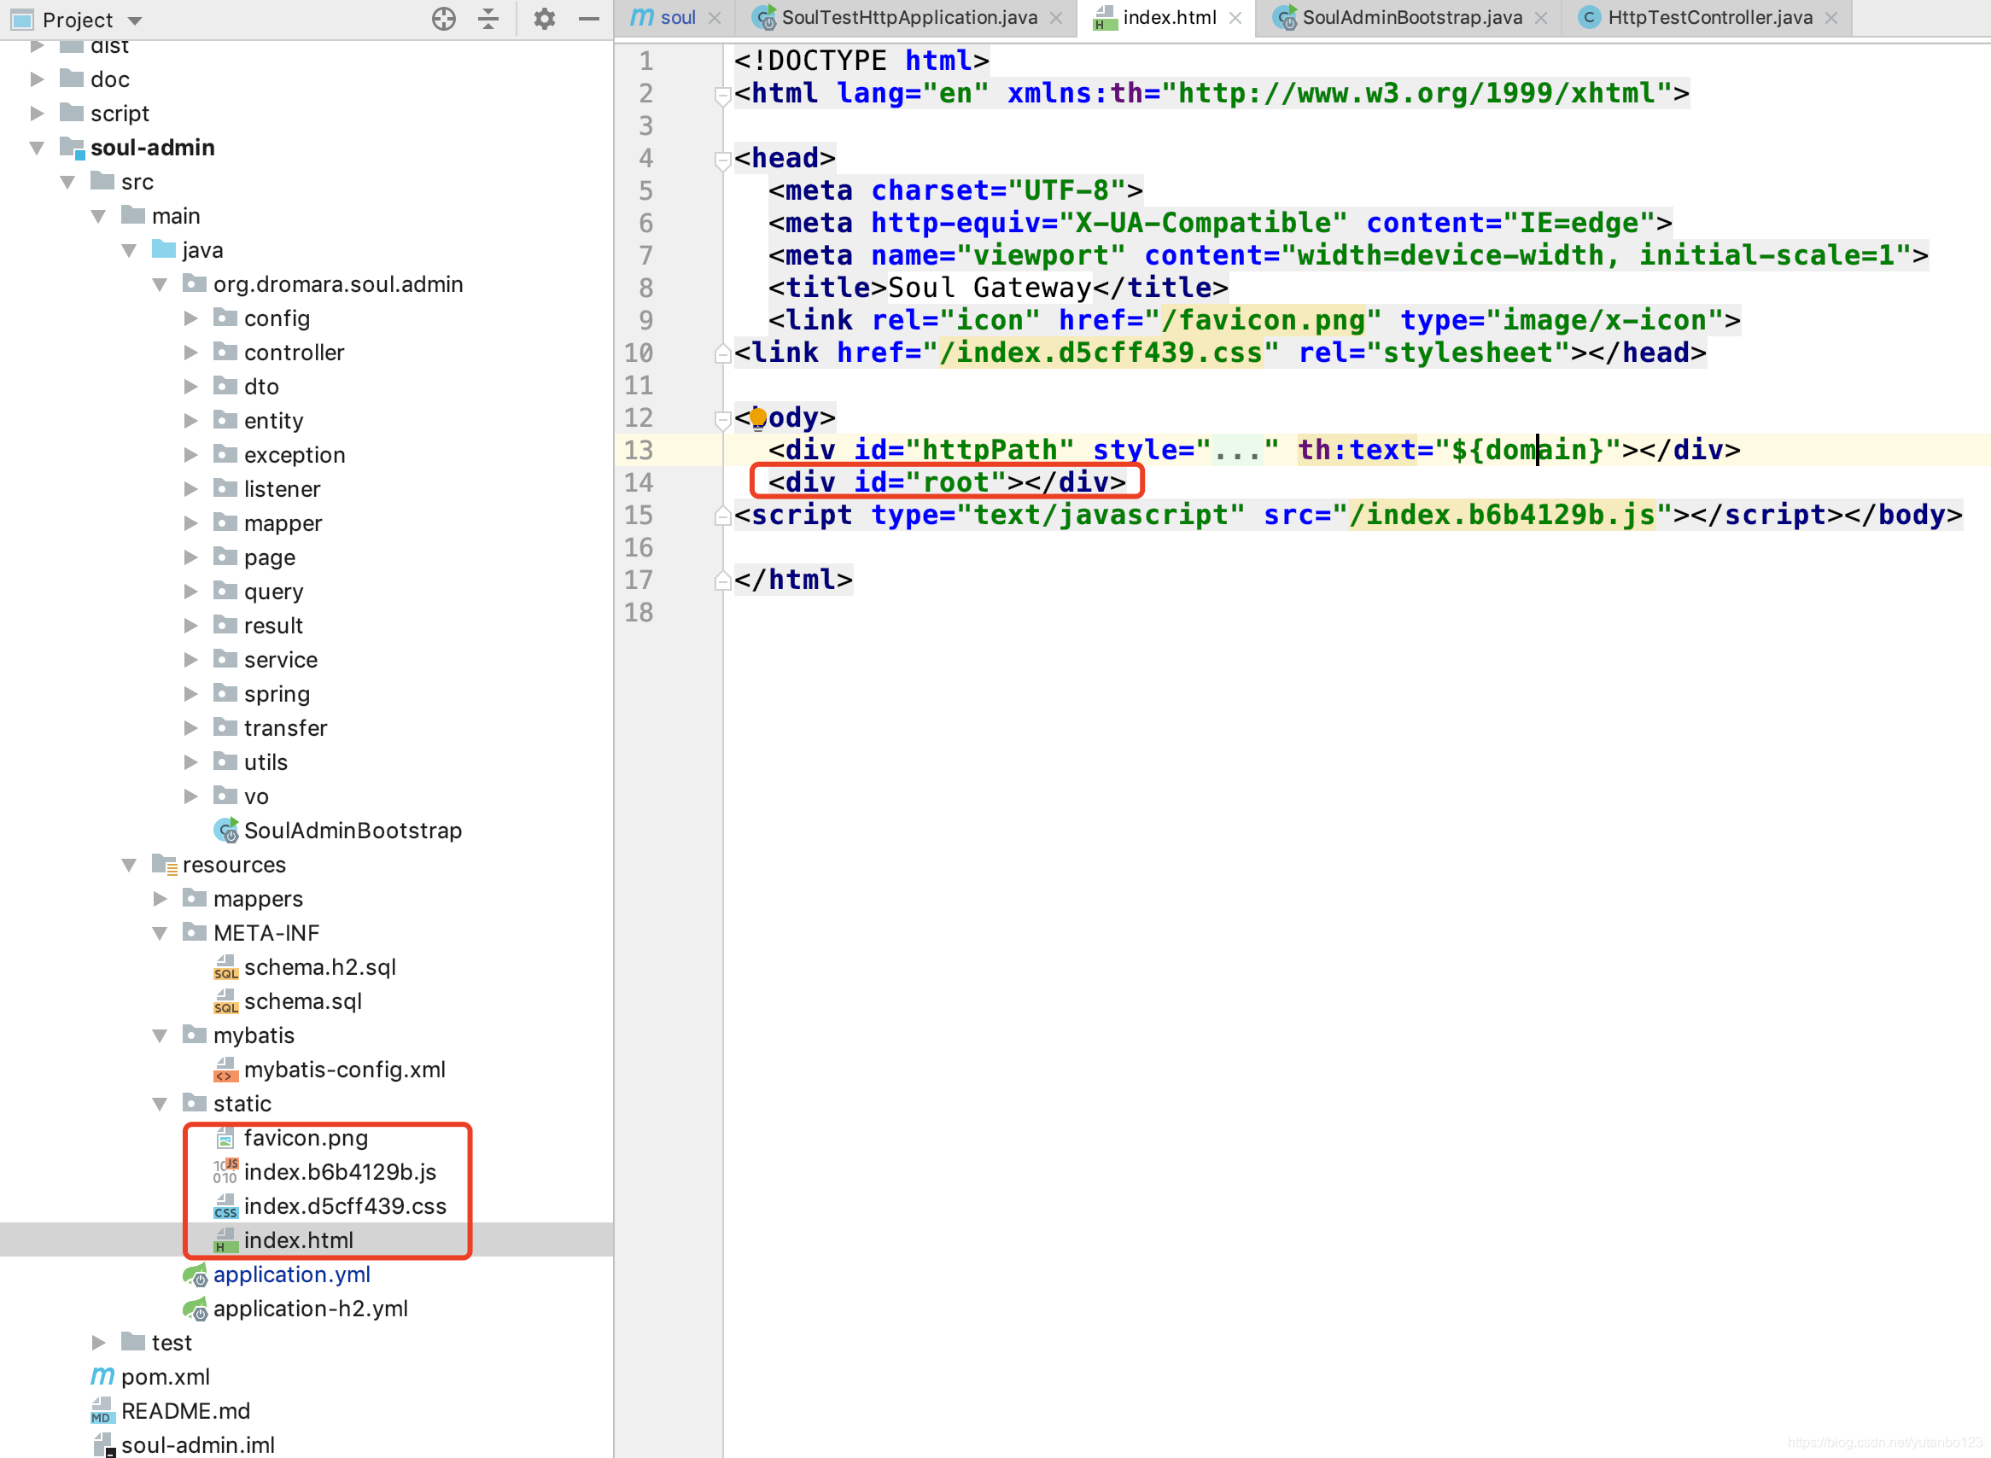Click the intention lightbulb on line 12
1991x1458 pixels.
pyautogui.click(x=758, y=417)
